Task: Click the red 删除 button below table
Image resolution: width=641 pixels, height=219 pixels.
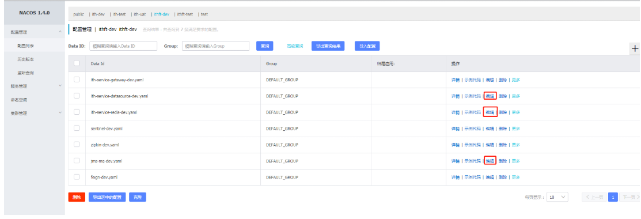Action: click(77, 197)
